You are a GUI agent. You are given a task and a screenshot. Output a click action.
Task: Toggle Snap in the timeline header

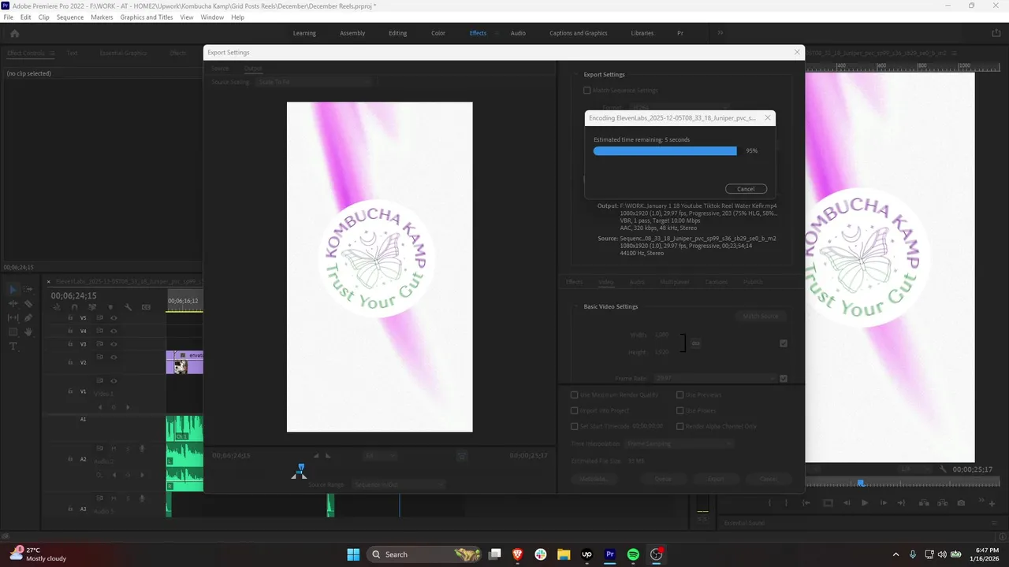(x=75, y=307)
